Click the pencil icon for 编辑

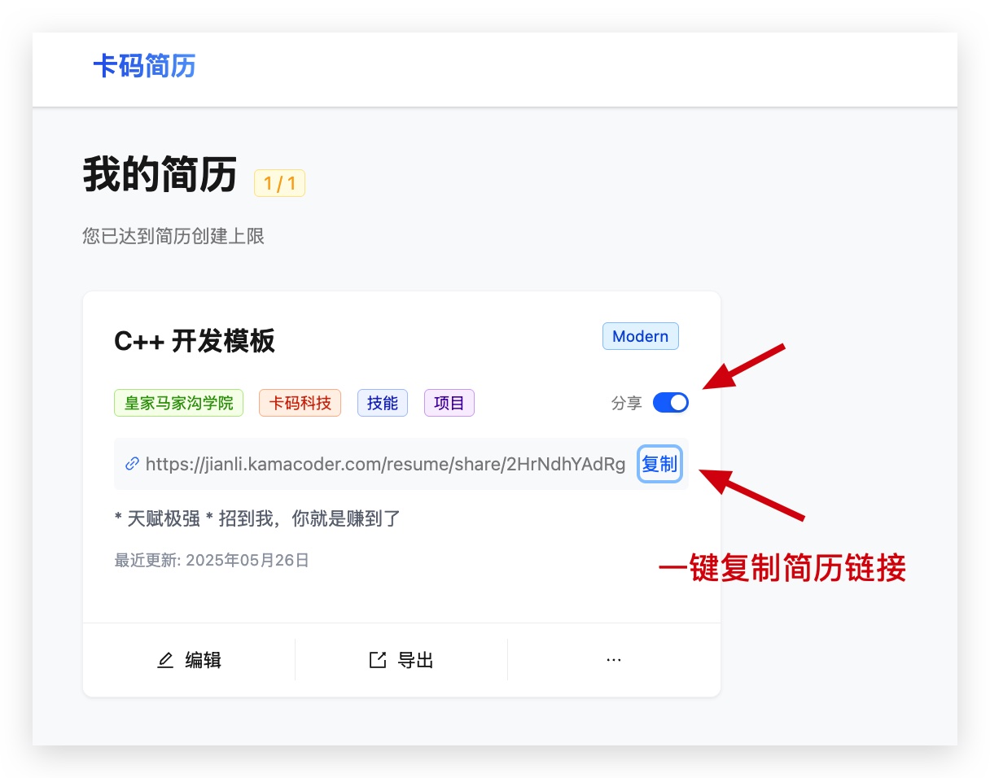(165, 660)
